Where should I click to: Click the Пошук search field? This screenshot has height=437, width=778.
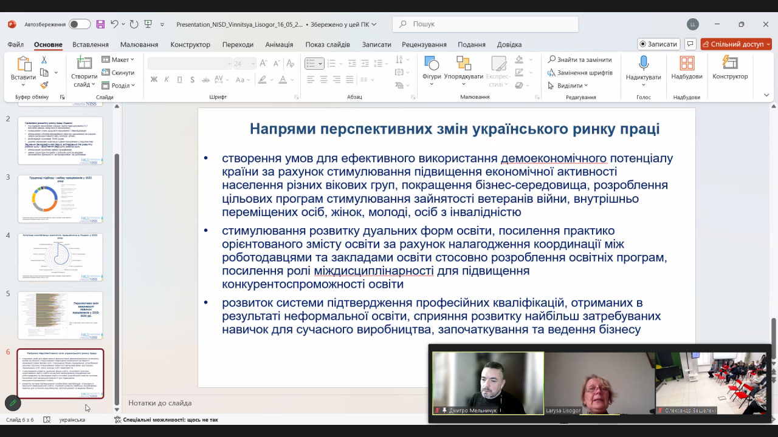coord(485,24)
